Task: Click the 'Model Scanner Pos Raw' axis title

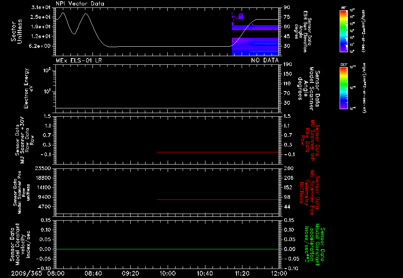Action: coord(22,192)
